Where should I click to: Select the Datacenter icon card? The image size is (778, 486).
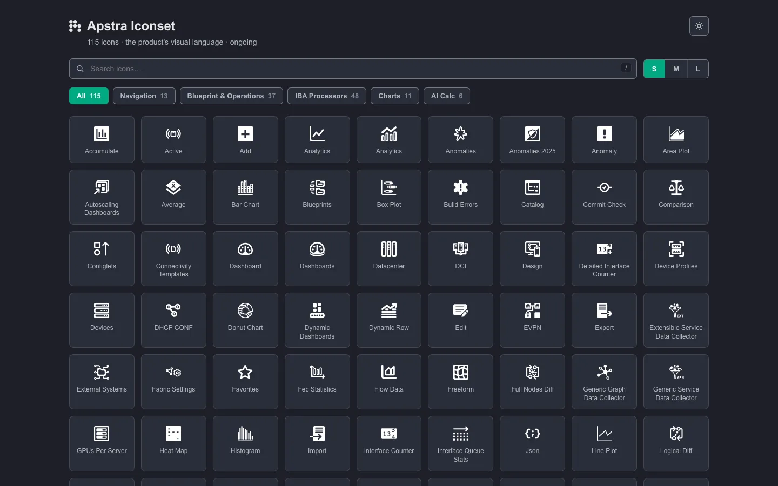pyautogui.click(x=389, y=259)
